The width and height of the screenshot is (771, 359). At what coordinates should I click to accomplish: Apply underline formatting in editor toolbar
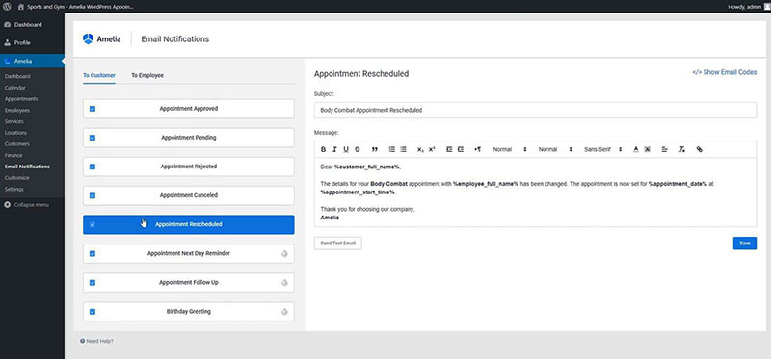click(x=346, y=150)
